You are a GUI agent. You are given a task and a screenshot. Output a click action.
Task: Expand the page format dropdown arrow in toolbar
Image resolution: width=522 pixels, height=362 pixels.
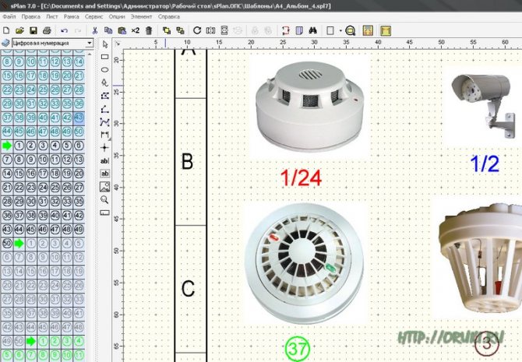[x=337, y=30]
